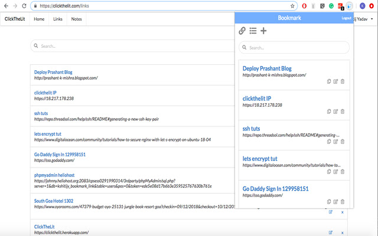
Task: Open the Notes nav item
Action: (76, 19)
